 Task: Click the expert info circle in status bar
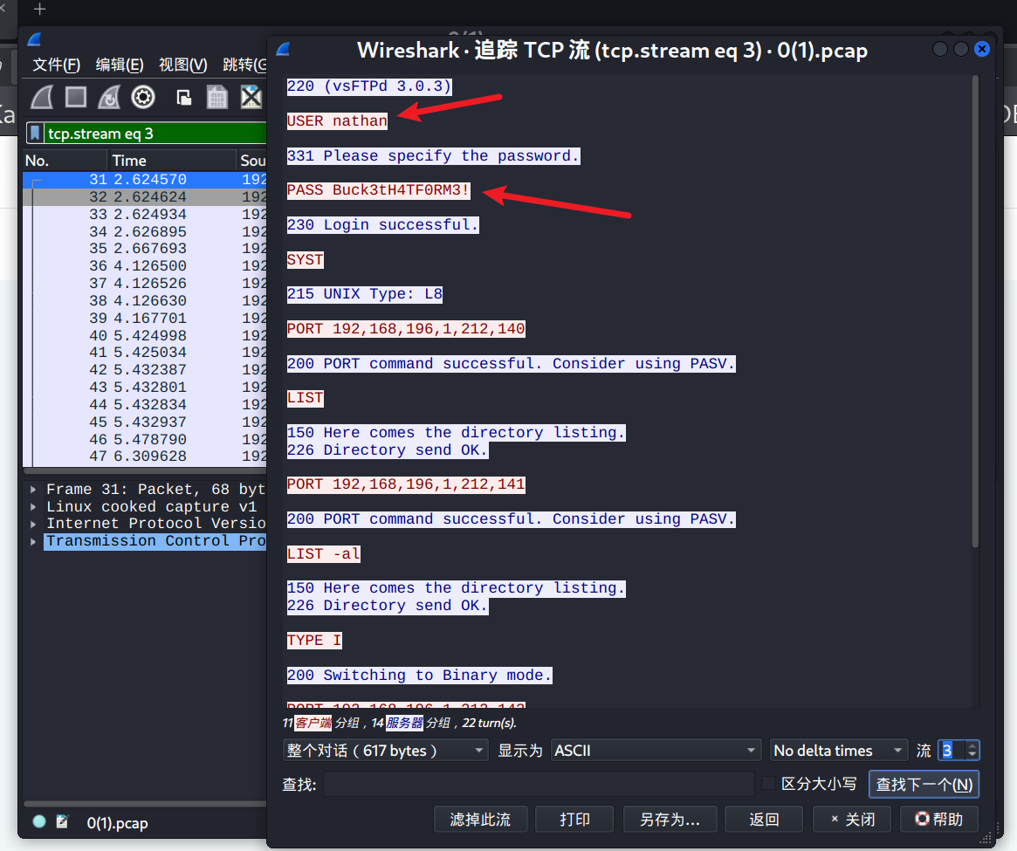pos(39,822)
